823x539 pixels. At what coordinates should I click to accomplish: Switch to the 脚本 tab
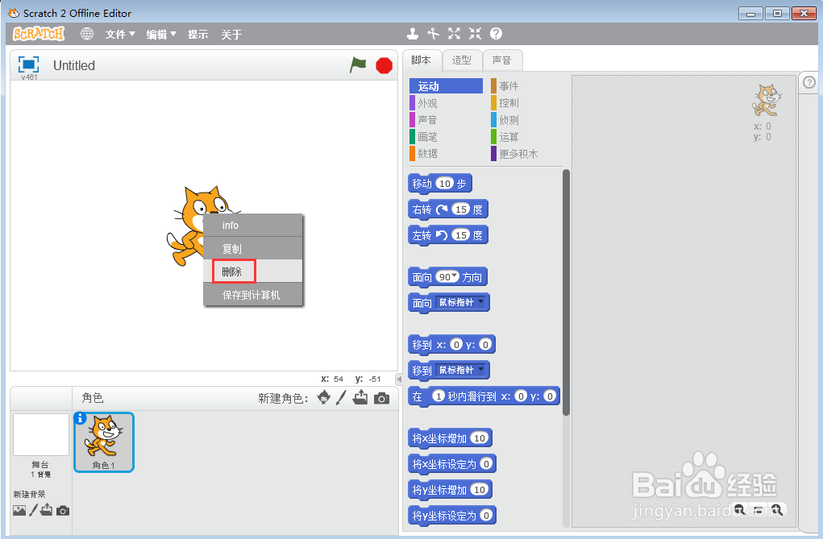[x=421, y=60]
